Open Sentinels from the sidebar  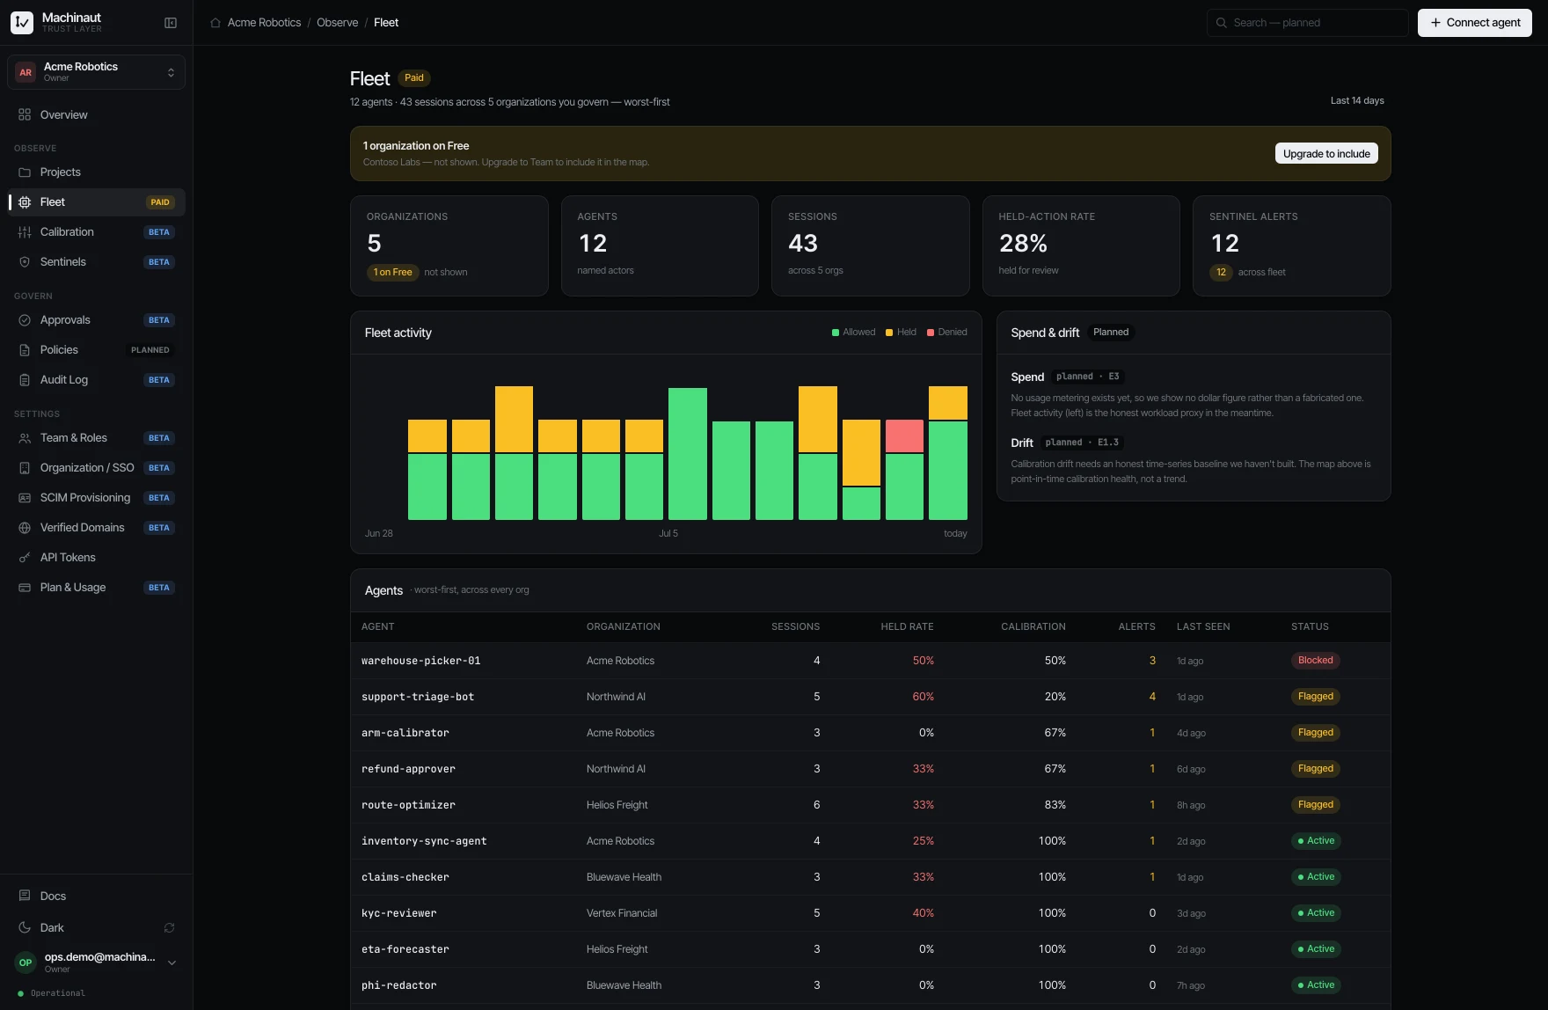point(96,262)
